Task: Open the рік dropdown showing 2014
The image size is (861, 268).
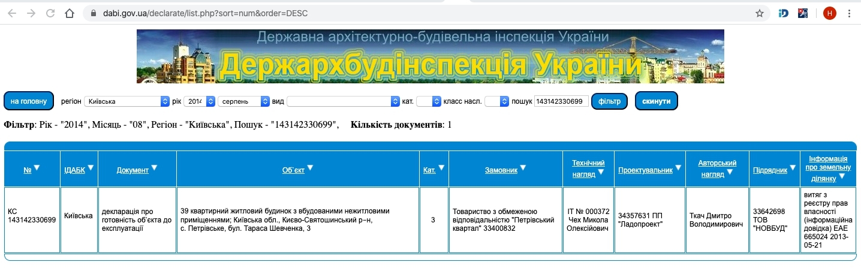Action: [199, 101]
